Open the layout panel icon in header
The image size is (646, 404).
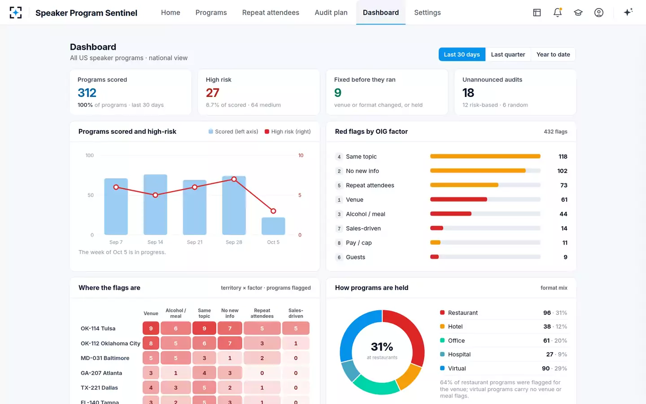(537, 13)
